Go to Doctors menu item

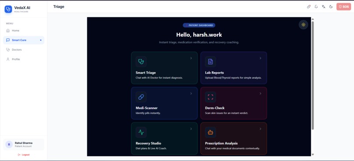click(24, 50)
